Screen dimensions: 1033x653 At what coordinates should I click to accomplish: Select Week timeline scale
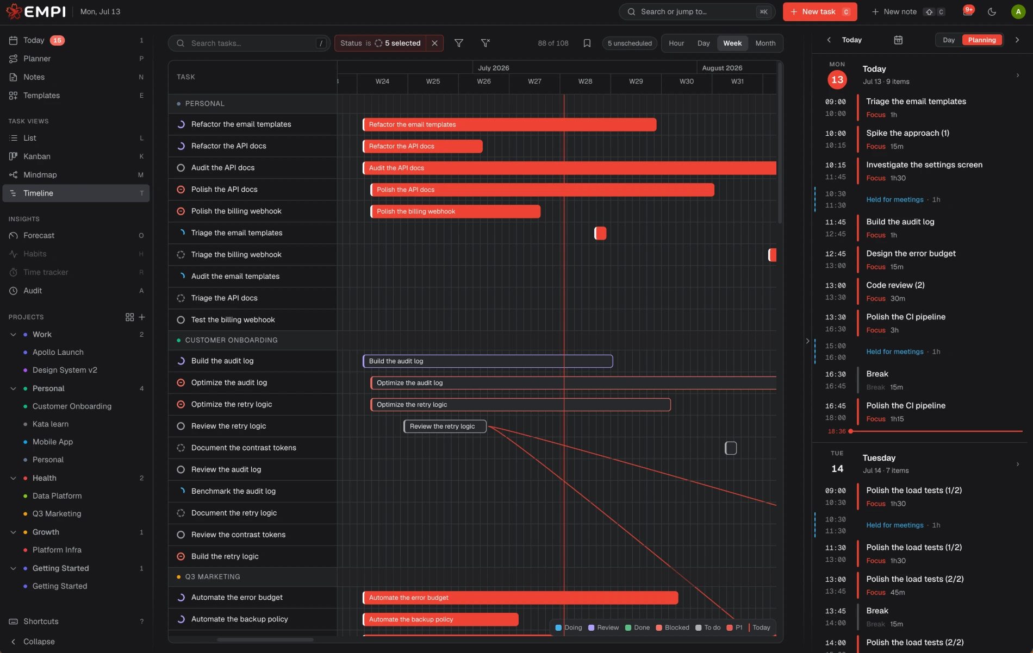732,43
